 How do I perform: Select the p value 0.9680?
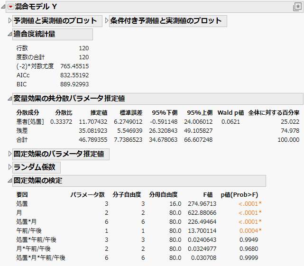click(249, 249)
